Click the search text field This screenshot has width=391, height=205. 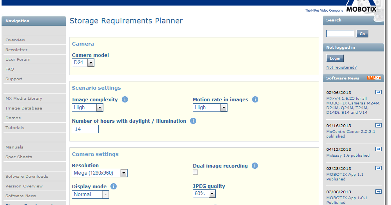pyautogui.click(x=340, y=34)
